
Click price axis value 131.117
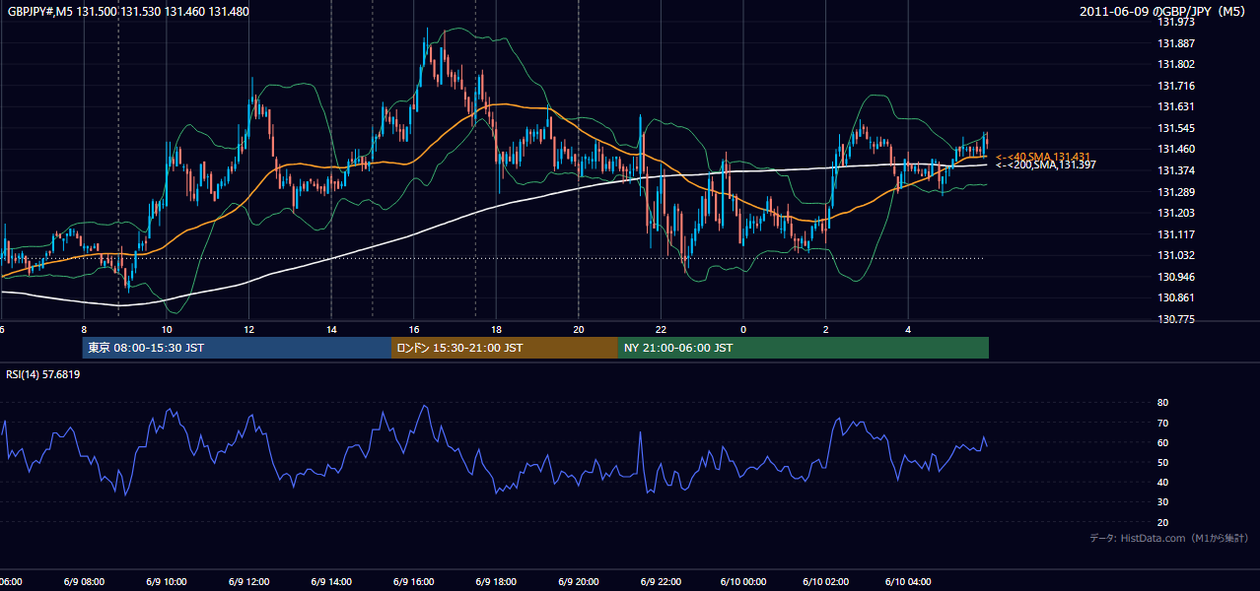click(x=1176, y=234)
